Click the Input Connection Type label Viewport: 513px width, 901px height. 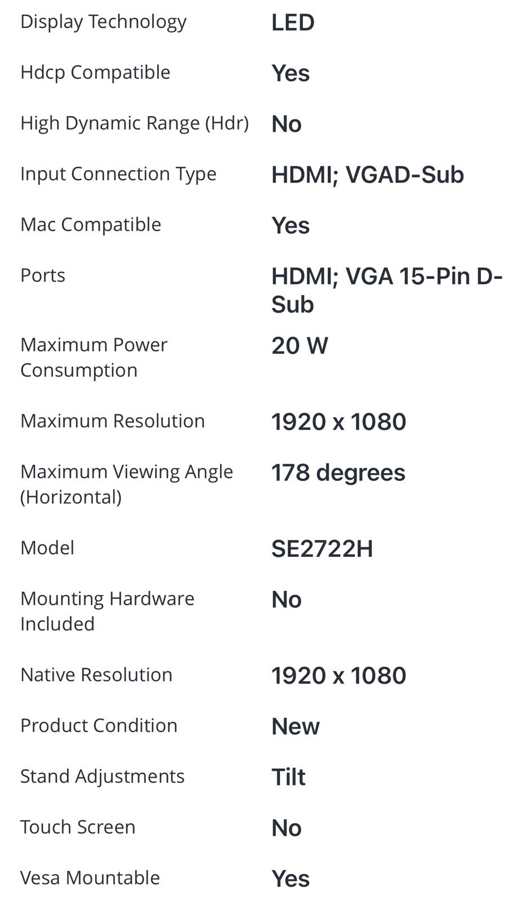click(118, 174)
